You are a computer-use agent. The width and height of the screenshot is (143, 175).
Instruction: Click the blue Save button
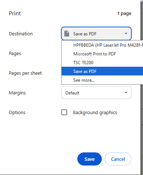coord(89,159)
